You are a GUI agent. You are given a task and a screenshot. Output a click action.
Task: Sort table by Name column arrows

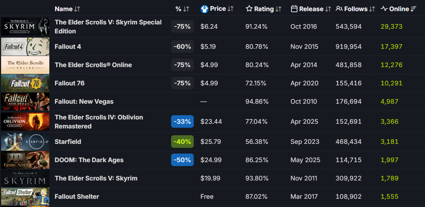pyautogui.click(x=77, y=9)
